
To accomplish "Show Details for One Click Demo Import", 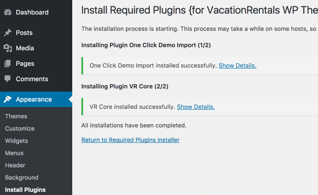I will [x=238, y=66].
